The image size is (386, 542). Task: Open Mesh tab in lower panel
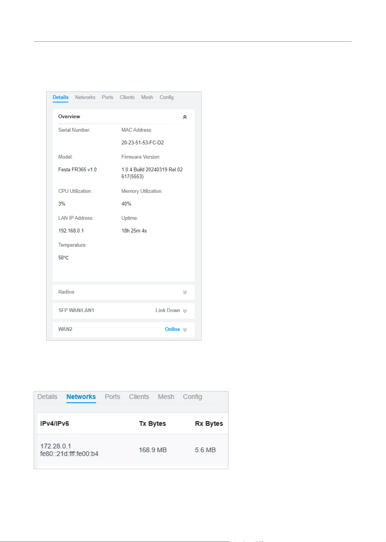[166, 397]
